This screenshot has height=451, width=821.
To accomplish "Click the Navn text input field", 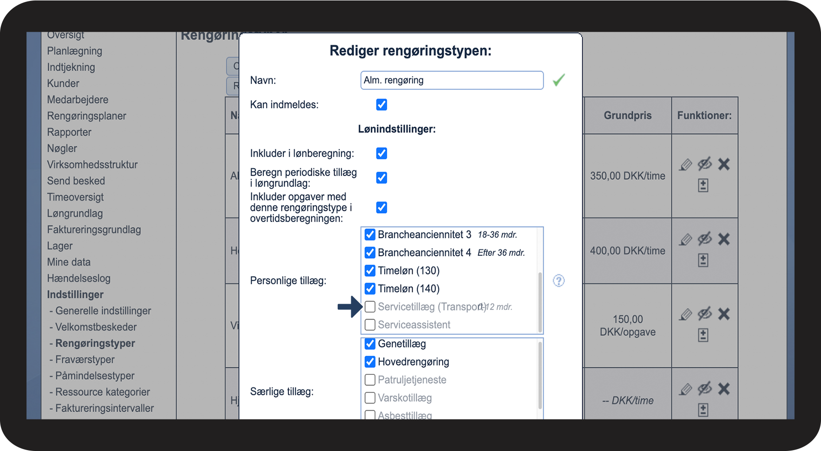I will pyautogui.click(x=452, y=80).
